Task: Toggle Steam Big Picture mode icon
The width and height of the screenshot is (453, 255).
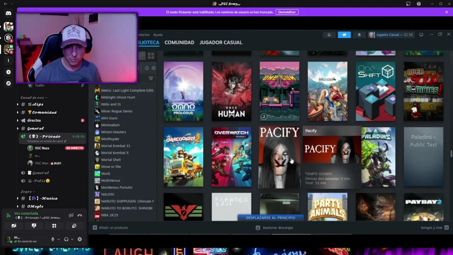Action: coord(421,35)
